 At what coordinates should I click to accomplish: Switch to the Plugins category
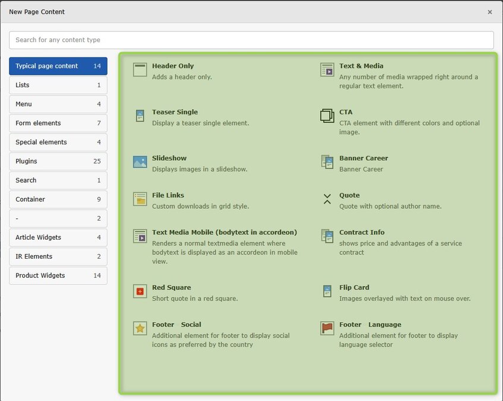[x=58, y=161]
